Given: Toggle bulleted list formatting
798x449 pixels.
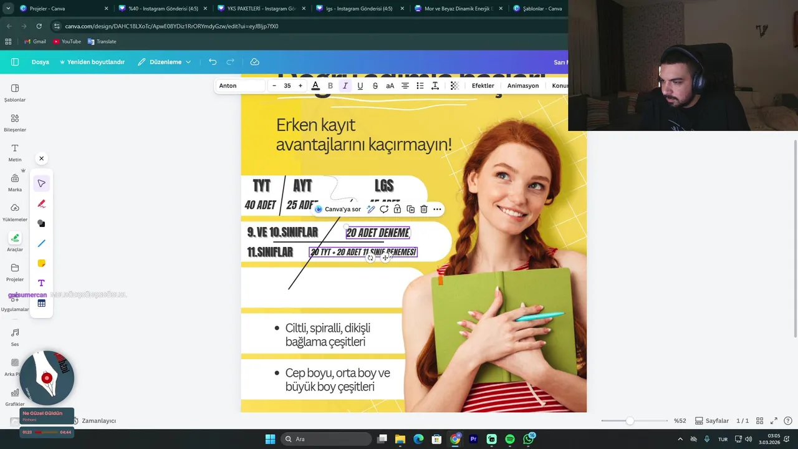Looking at the screenshot, I should tap(420, 85).
